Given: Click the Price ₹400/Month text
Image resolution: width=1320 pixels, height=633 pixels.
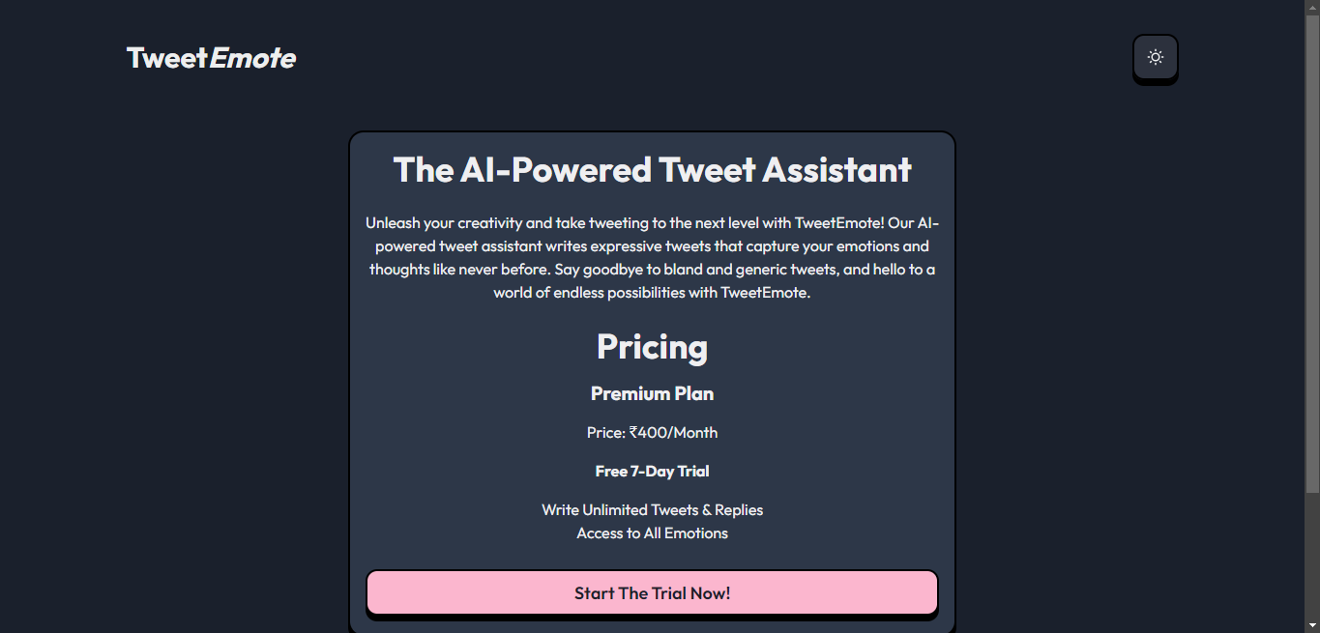Looking at the screenshot, I should pos(652,432).
